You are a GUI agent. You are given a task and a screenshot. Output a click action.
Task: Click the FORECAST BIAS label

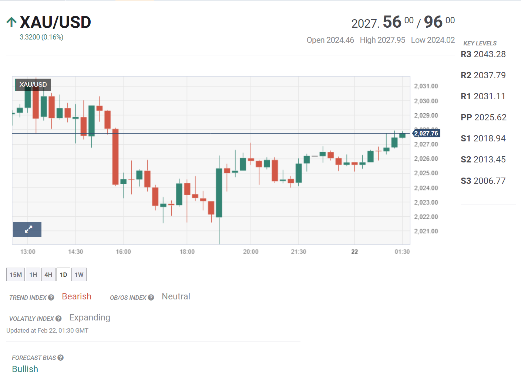[34, 358]
